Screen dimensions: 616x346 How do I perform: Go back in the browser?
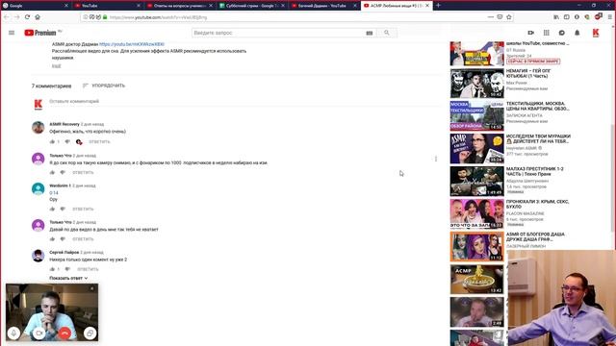(x=7, y=17)
